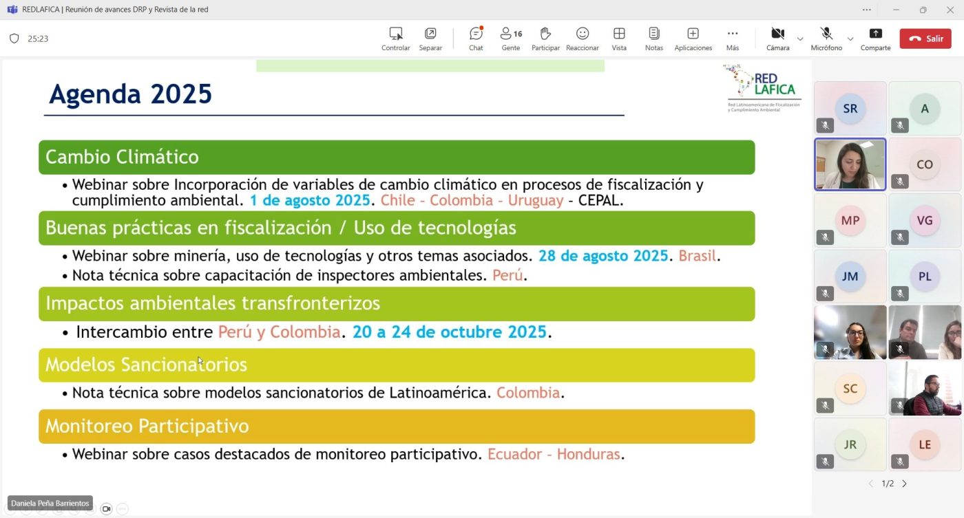The image size is (964, 518).
Task: Separar the shared content into a window
Action: pos(430,39)
